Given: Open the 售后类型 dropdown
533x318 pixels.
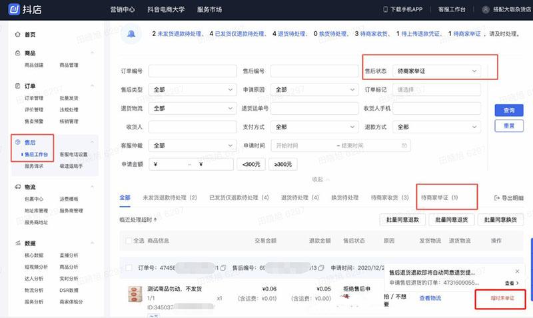Looking at the screenshot, I should pyautogui.click(x=191, y=89).
